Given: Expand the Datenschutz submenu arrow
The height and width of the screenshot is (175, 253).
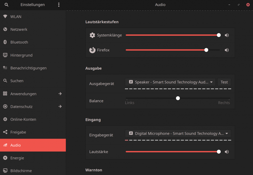Looking at the screenshot, I should point(60,107).
